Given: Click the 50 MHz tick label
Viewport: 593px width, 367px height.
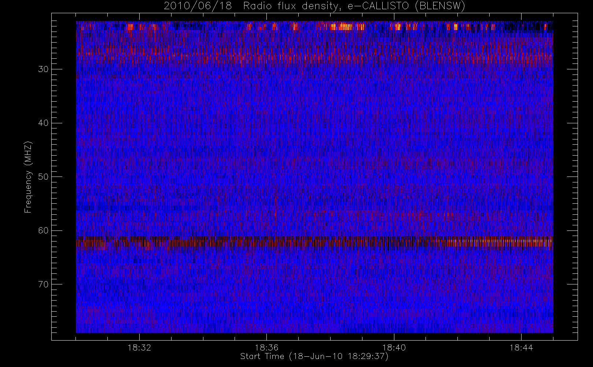Looking at the screenshot, I should click(x=43, y=177).
